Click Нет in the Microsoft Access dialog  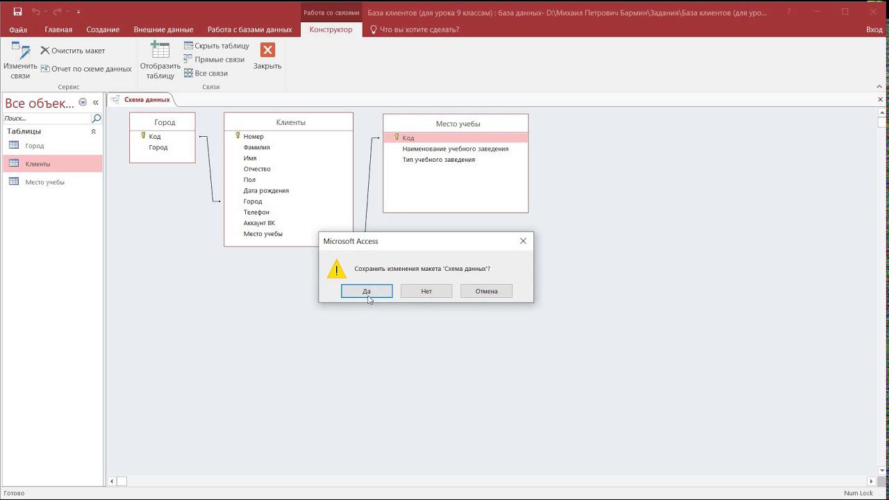pyautogui.click(x=426, y=291)
